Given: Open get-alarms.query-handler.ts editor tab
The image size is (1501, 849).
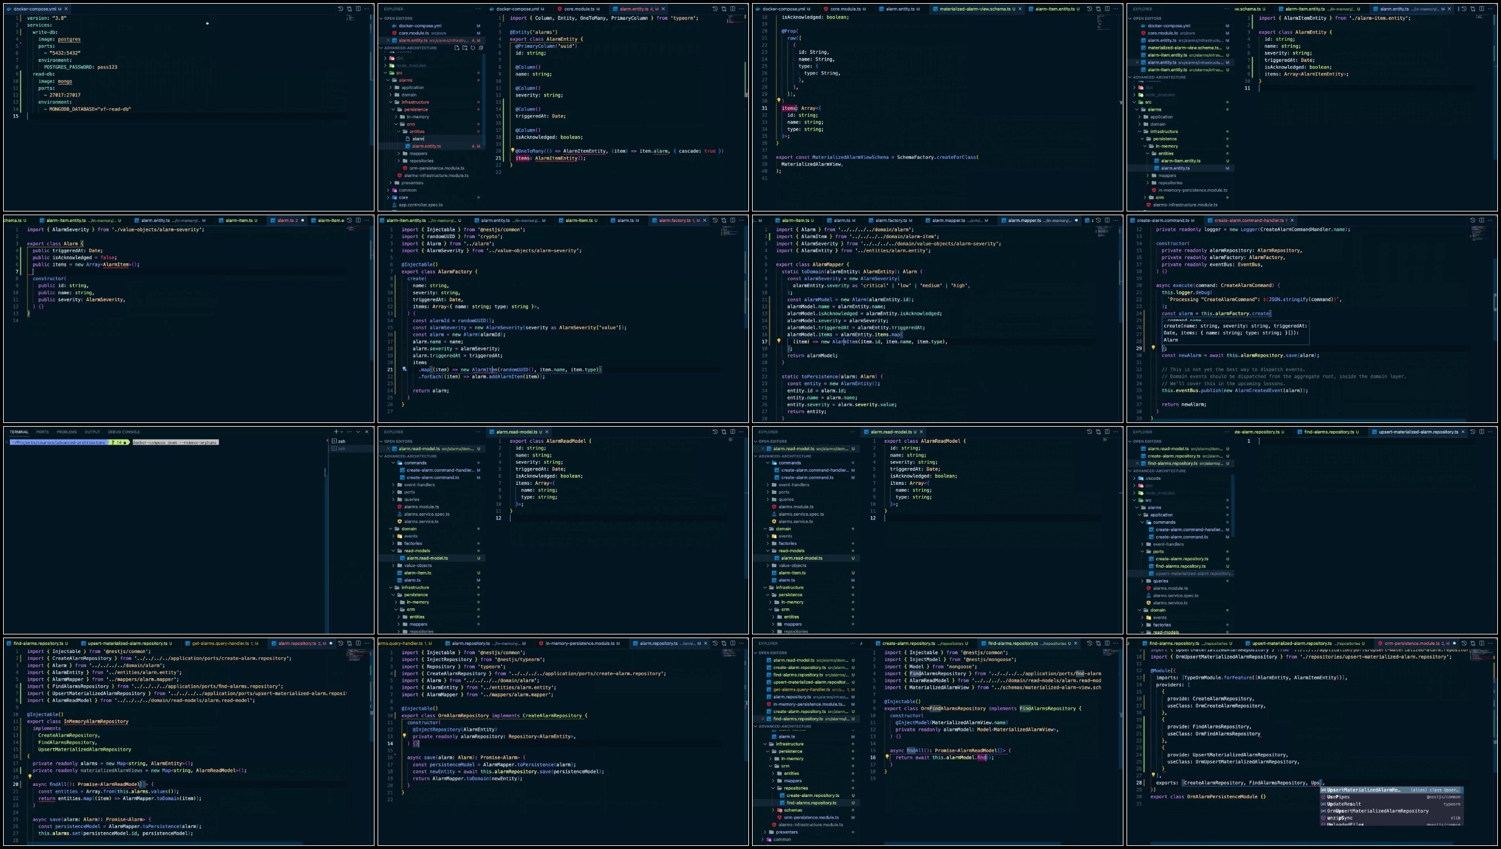Looking at the screenshot, I should pyautogui.click(x=223, y=644).
